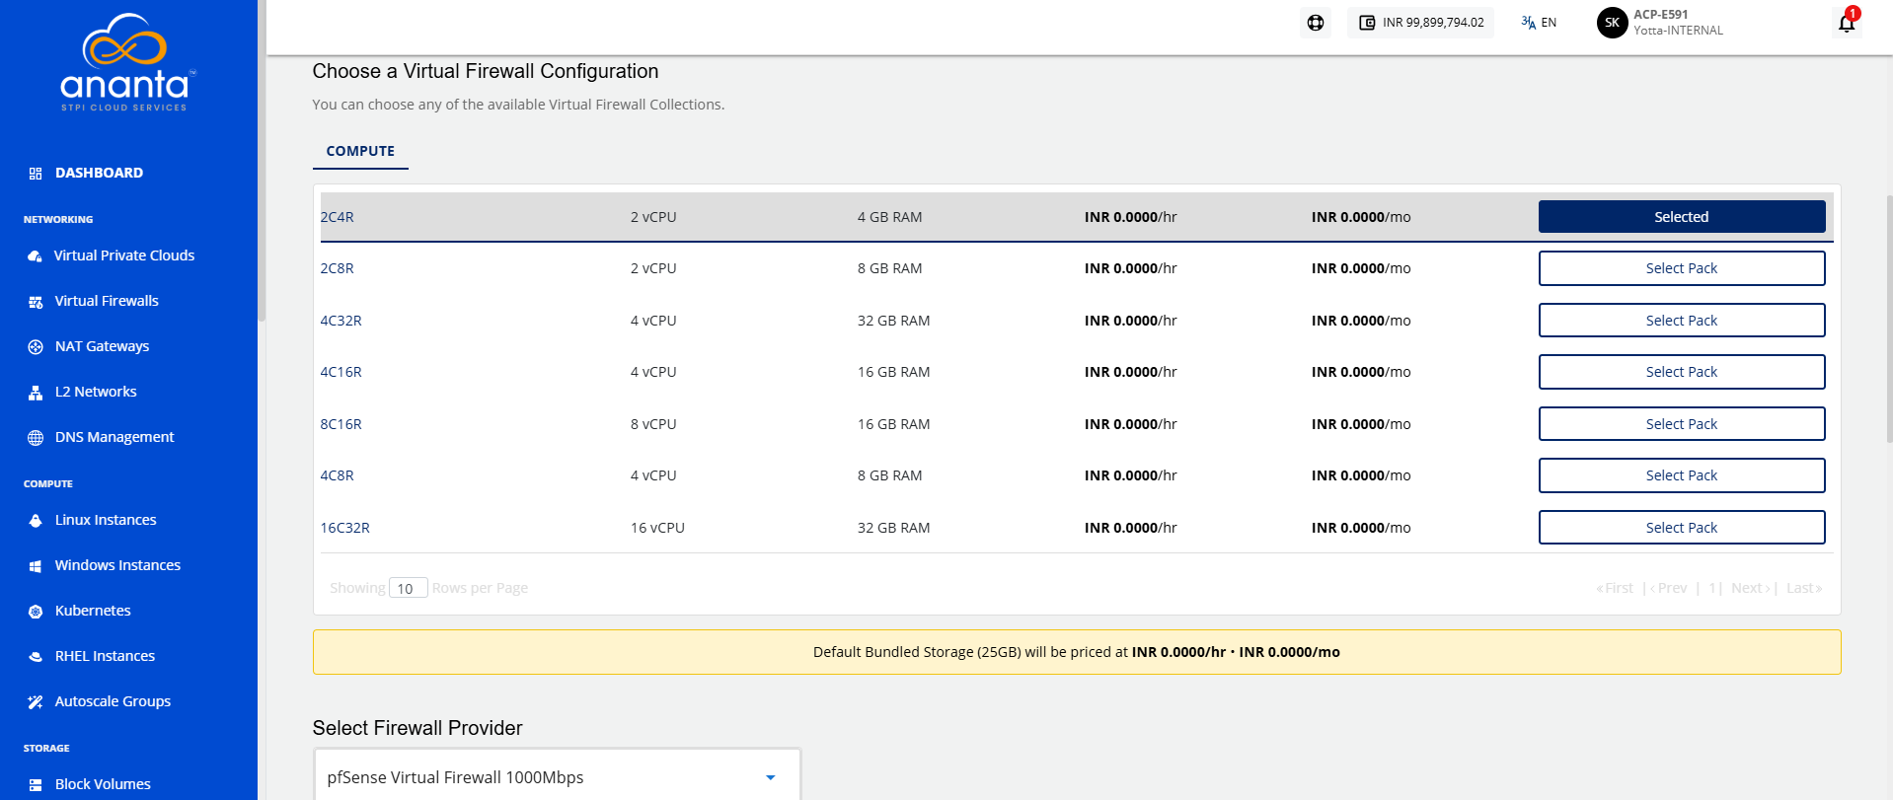The height and width of the screenshot is (800, 1893).
Task: Click the Prev pagination link
Action: (1669, 588)
